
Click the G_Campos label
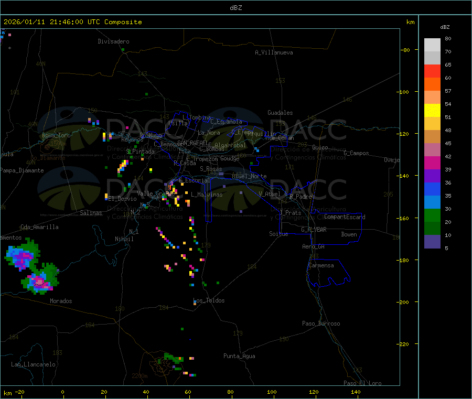(x=357, y=153)
